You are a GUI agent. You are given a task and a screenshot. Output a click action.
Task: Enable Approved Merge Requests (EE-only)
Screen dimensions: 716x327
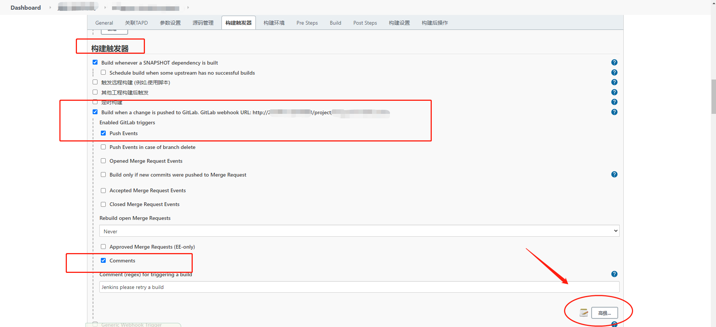[103, 247]
